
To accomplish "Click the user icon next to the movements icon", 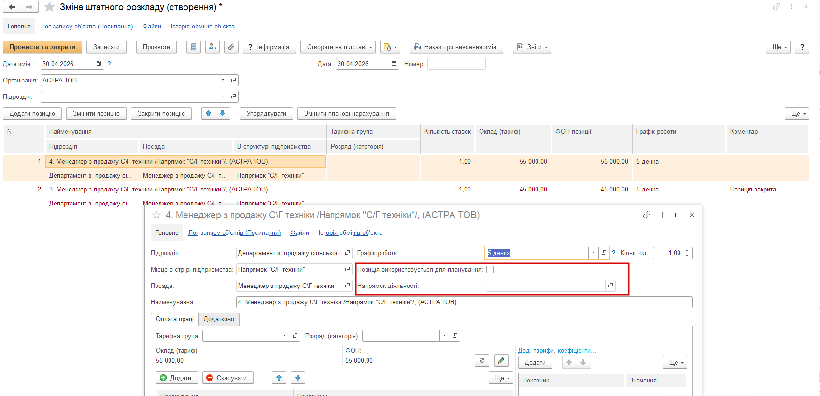I will [x=212, y=47].
